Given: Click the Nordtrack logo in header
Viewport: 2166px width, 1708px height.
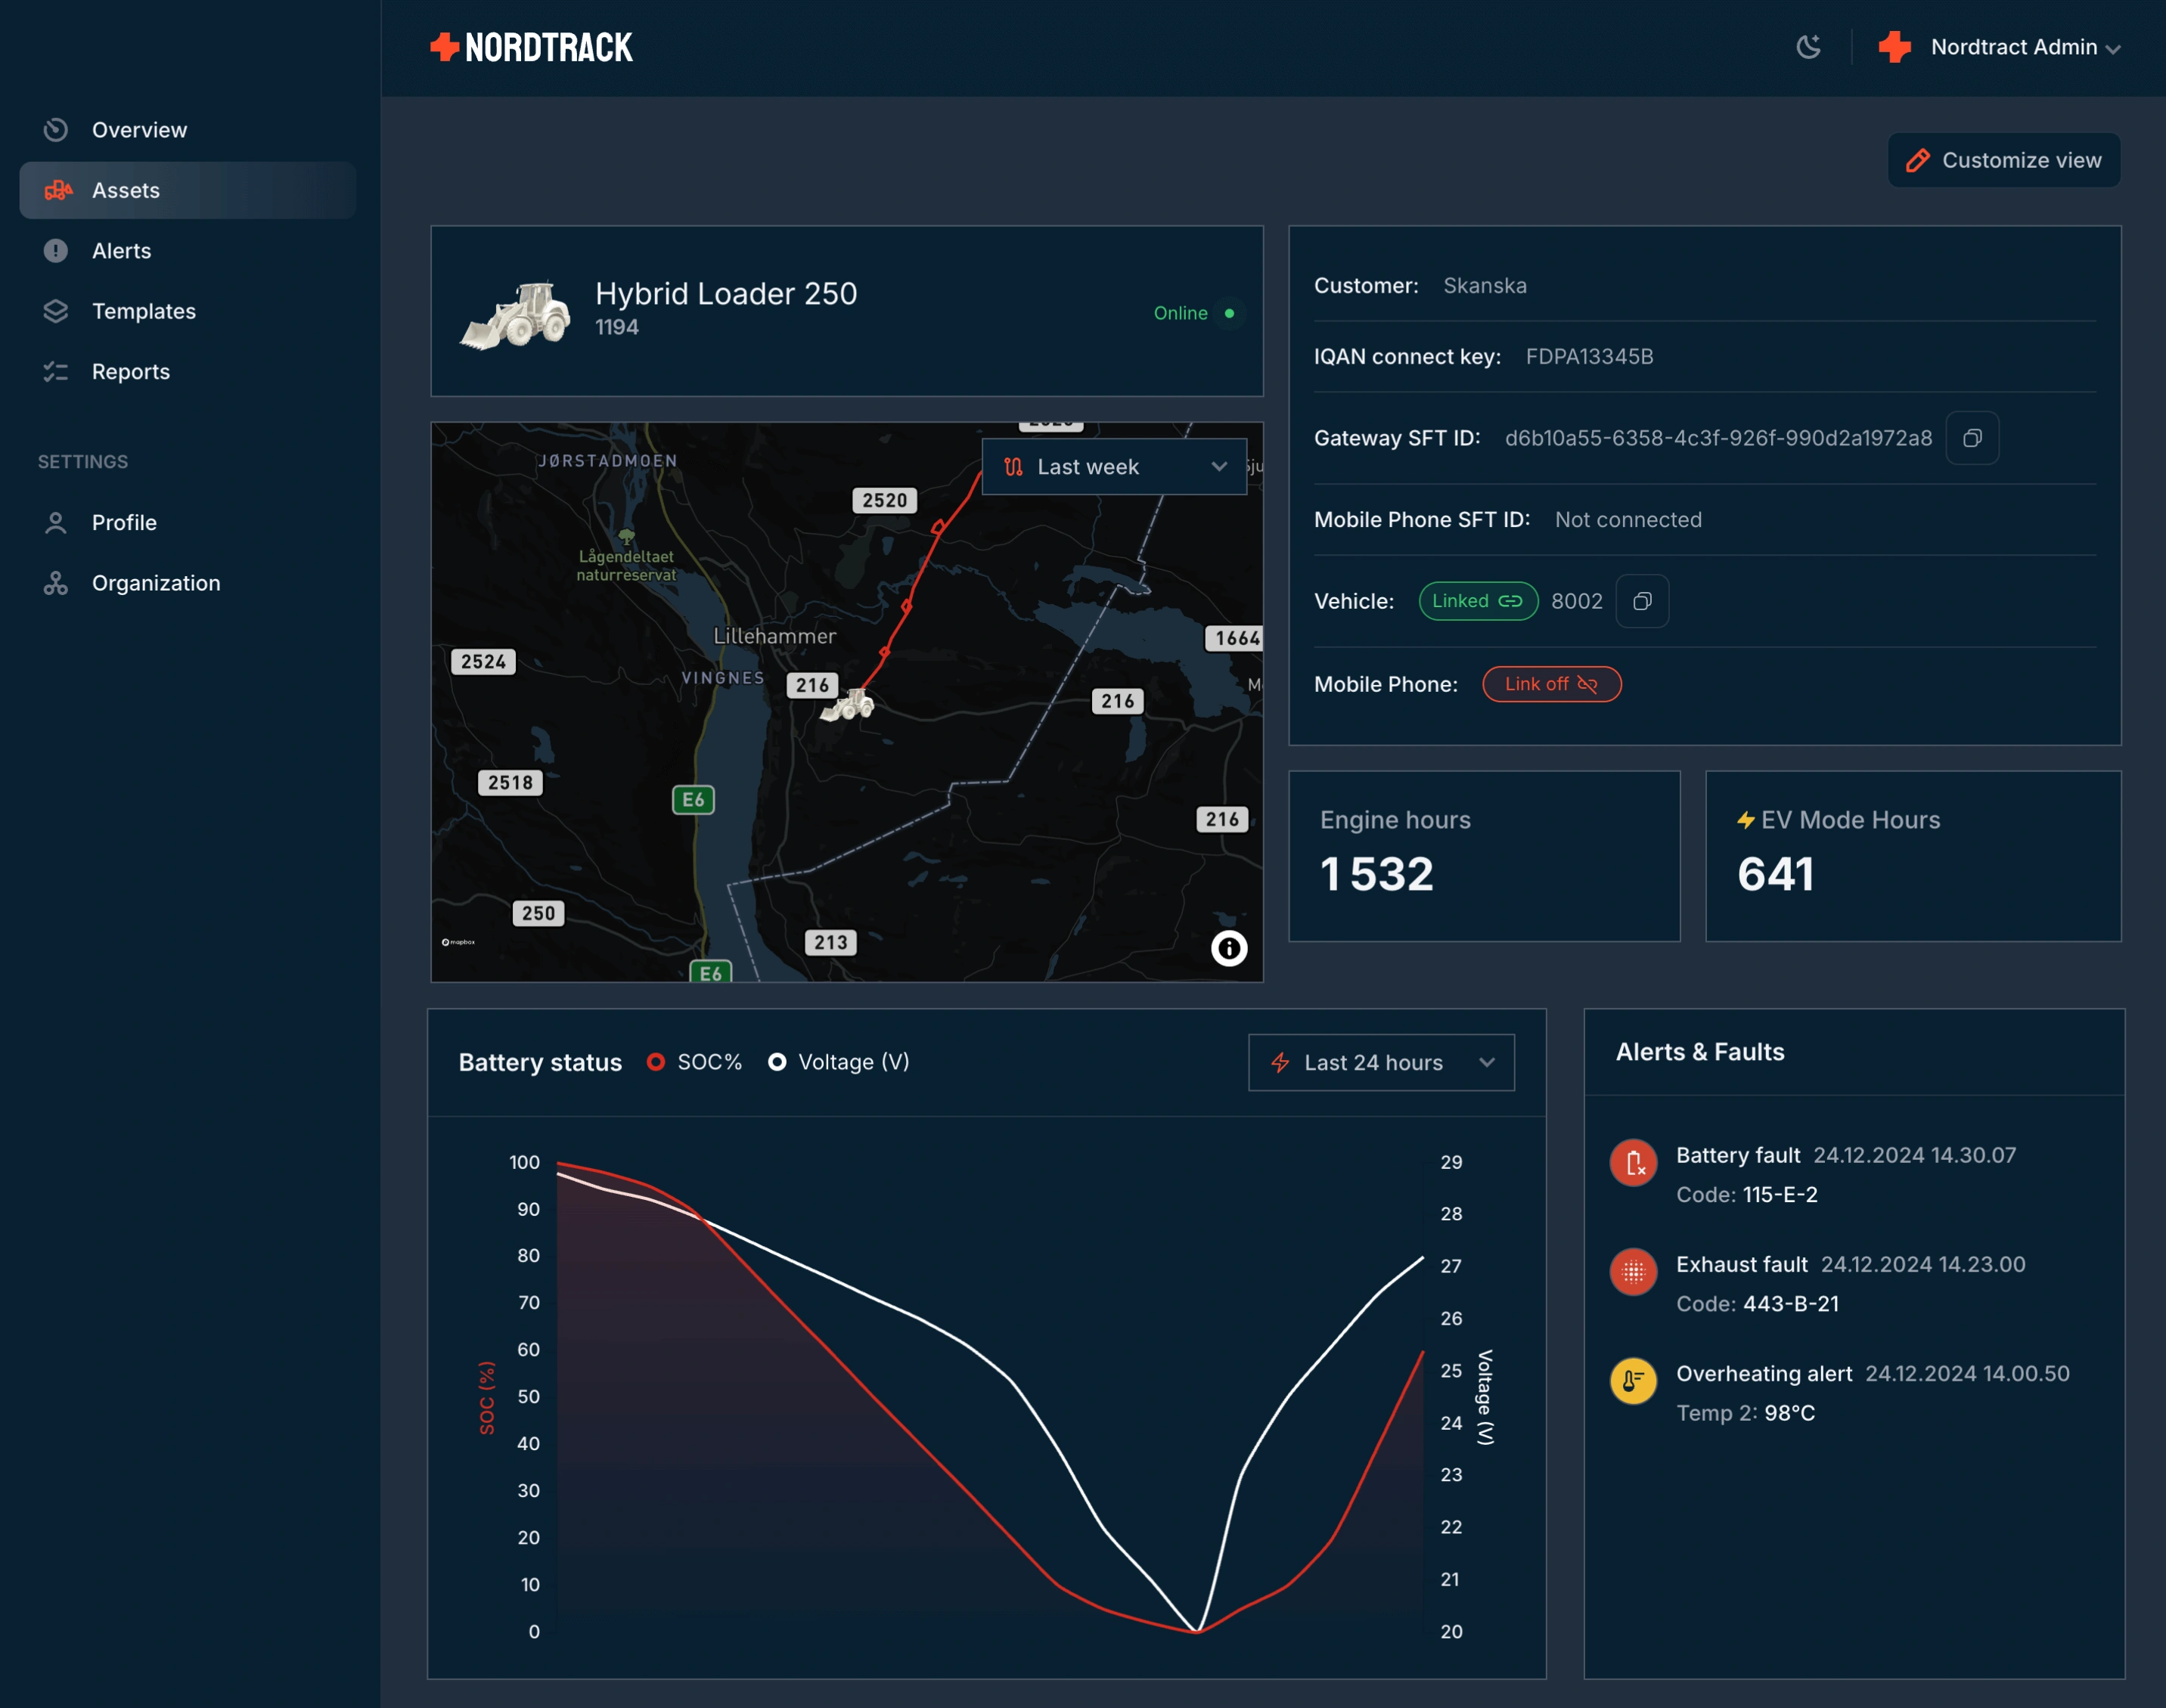Looking at the screenshot, I should tap(531, 47).
